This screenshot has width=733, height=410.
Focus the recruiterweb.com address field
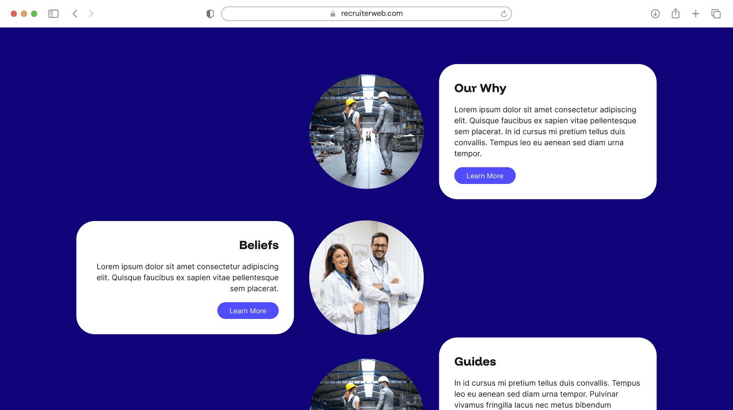[x=366, y=14]
